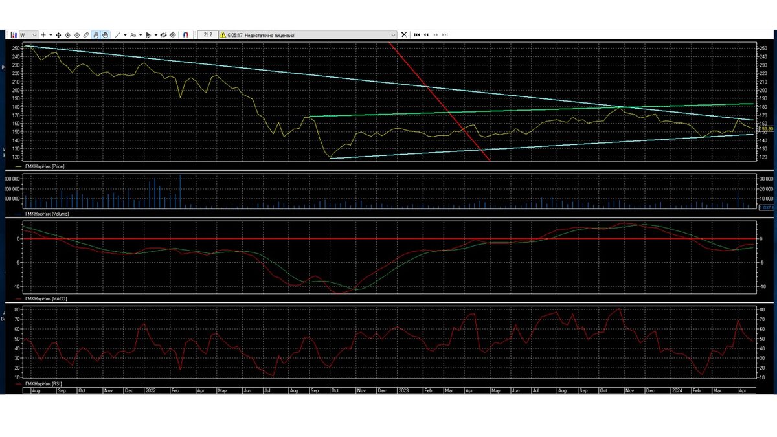This screenshot has height=437, width=777.
Task: Click the 2|2 counter field
Action: click(x=207, y=35)
